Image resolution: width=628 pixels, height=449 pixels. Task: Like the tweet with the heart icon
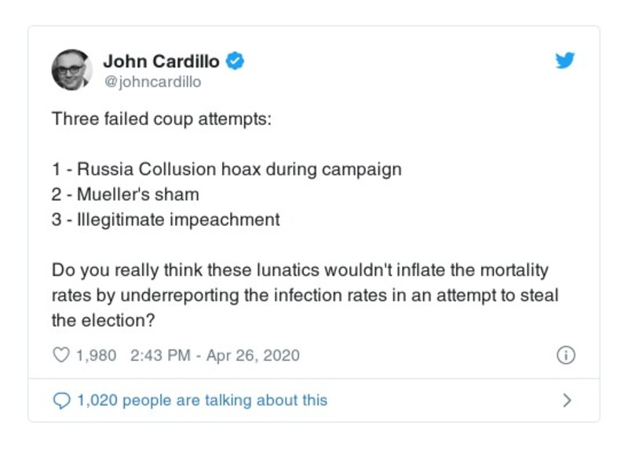click(61, 356)
